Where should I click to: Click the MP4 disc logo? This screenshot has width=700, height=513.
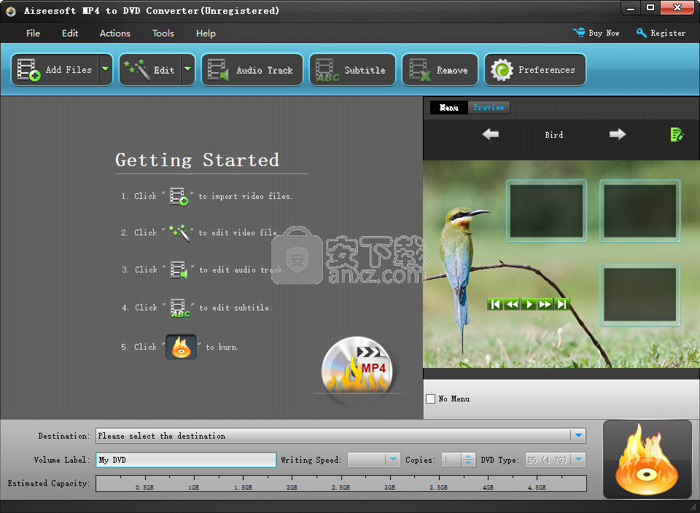point(357,366)
